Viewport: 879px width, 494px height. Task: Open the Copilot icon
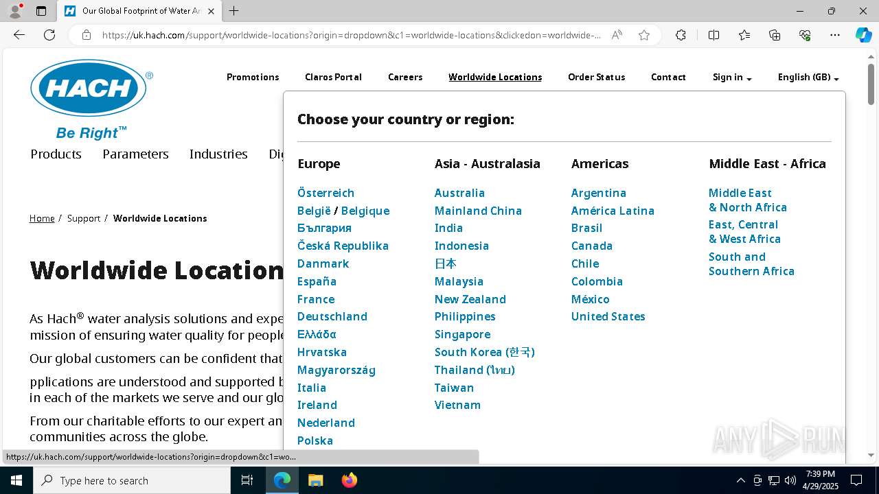[x=863, y=35]
